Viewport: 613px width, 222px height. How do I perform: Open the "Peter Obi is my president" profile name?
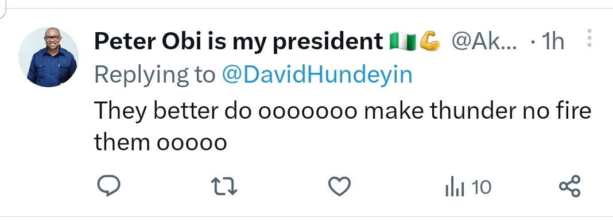pos(238,41)
